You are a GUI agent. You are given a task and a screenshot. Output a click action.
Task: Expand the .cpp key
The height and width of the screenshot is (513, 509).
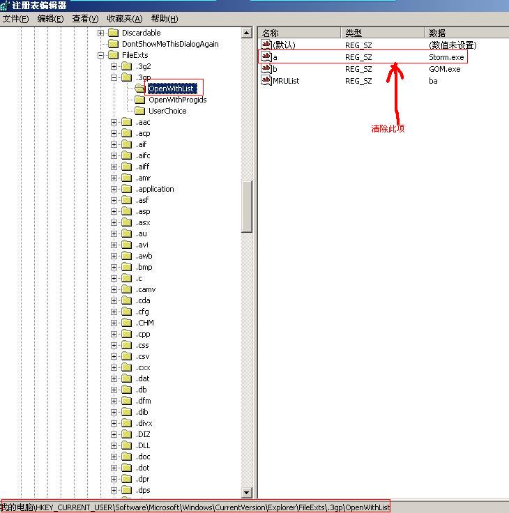click(114, 334)
